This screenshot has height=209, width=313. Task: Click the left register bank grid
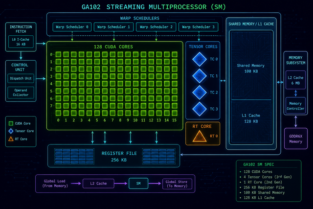pyautogui.click(x=74, y=156)
